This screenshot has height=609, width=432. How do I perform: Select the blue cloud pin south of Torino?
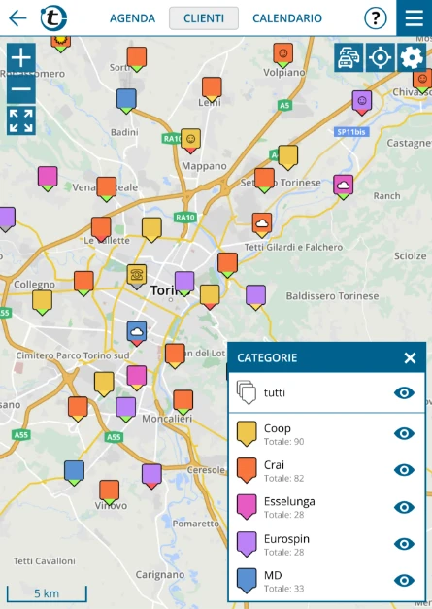[137, 333]
